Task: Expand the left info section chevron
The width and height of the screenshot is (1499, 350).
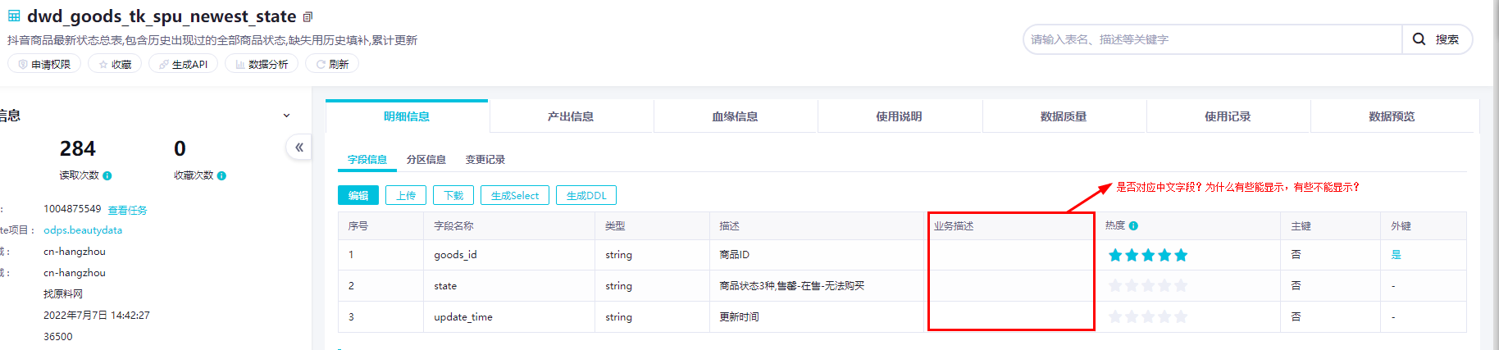Action: (x=286, y=116)
